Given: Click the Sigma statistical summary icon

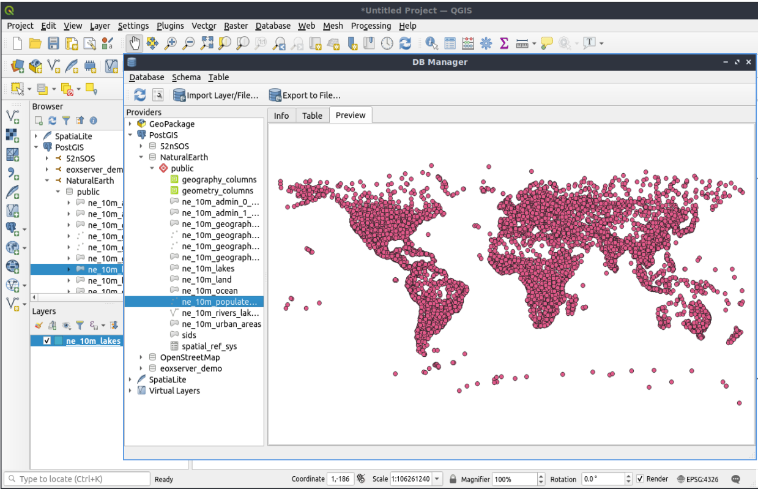Looking at the screenshot, I should click(x=504, y=43).
